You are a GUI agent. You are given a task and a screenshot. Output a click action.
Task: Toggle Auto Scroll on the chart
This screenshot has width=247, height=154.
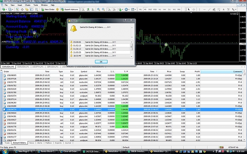coord(109,9)
